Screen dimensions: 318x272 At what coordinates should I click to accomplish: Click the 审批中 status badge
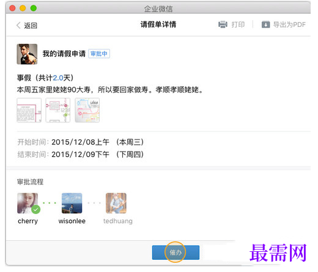point(99,54)
